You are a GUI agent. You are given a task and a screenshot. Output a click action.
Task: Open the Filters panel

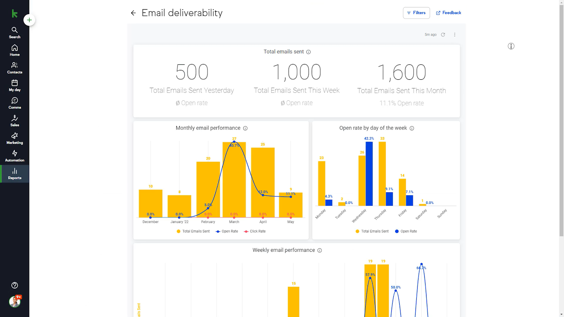(x=416, y=13)
